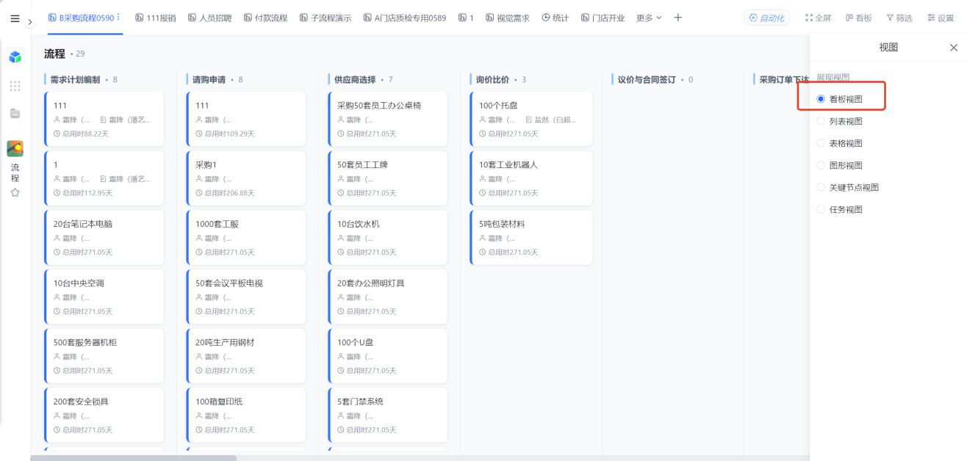Open the 采购50套员工办公桌椅 card

pyautogui.click(x=388, y=118)
